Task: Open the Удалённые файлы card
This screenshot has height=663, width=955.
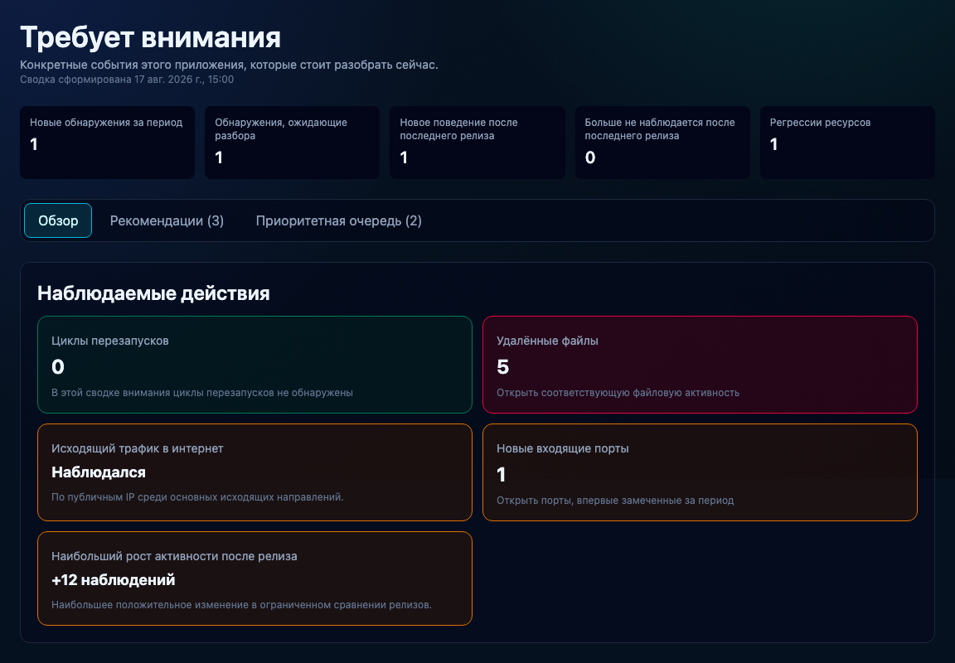Action: 700,365
